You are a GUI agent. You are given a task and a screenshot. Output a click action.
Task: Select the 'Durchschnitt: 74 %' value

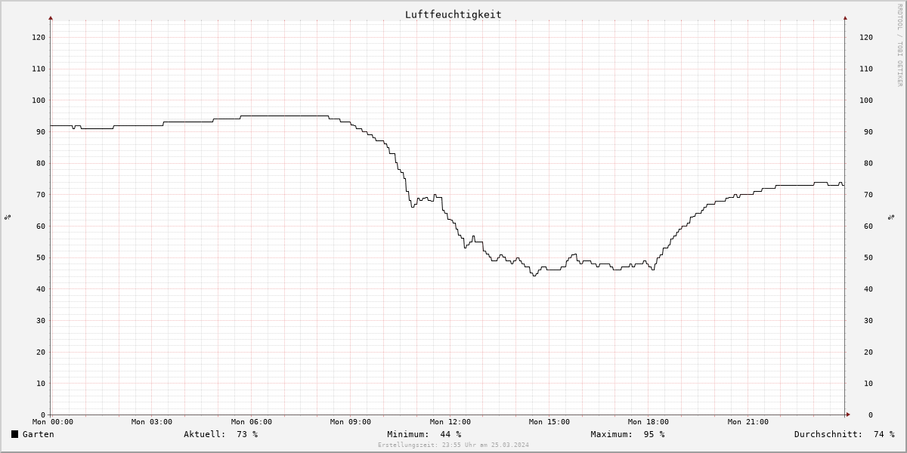click(x=844, y=434)
